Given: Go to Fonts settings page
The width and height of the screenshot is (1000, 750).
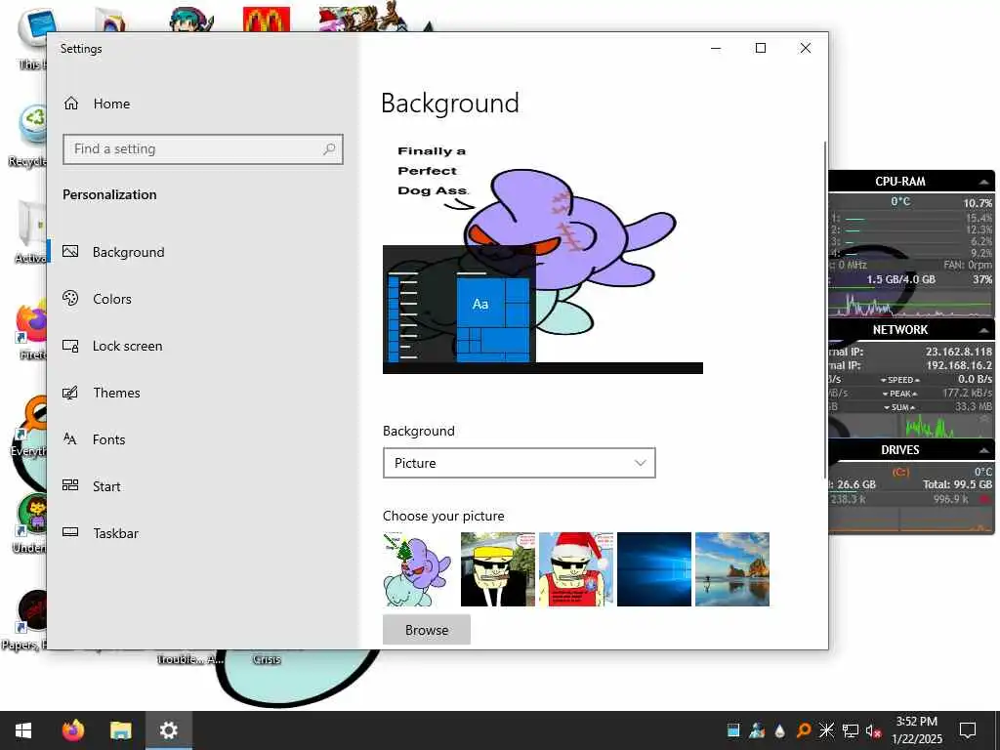Looking at the screenshot, I should coord(109,439).
